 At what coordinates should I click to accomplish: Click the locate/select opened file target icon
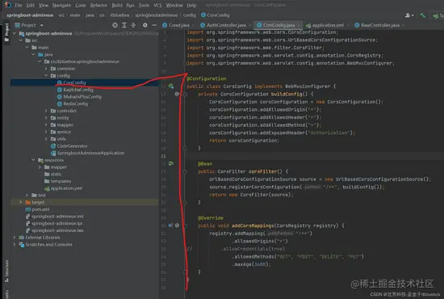coord(115,25)
